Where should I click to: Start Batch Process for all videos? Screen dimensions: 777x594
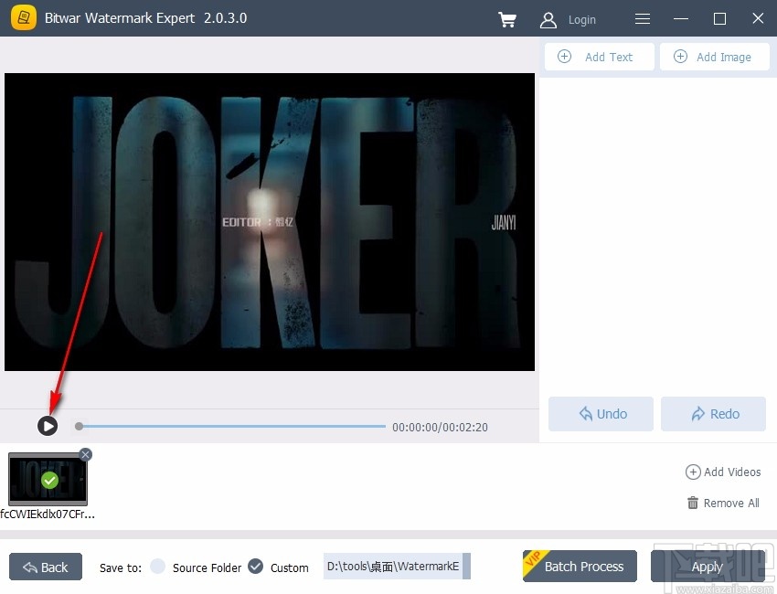click(580, 566)
